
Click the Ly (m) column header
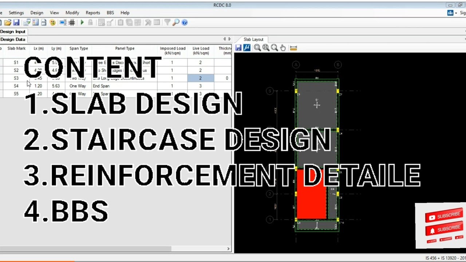pyautogui.click(x=56, y=51)
